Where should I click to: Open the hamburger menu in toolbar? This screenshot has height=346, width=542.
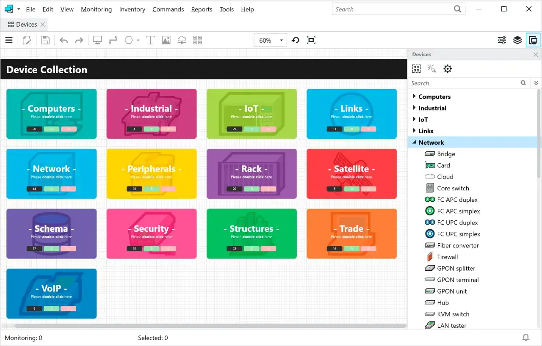click(8, 40)
